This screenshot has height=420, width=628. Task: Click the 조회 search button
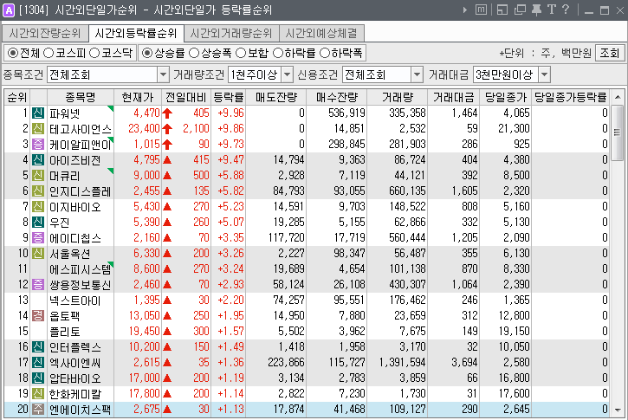pyautogui.click(x=610, y=53)
